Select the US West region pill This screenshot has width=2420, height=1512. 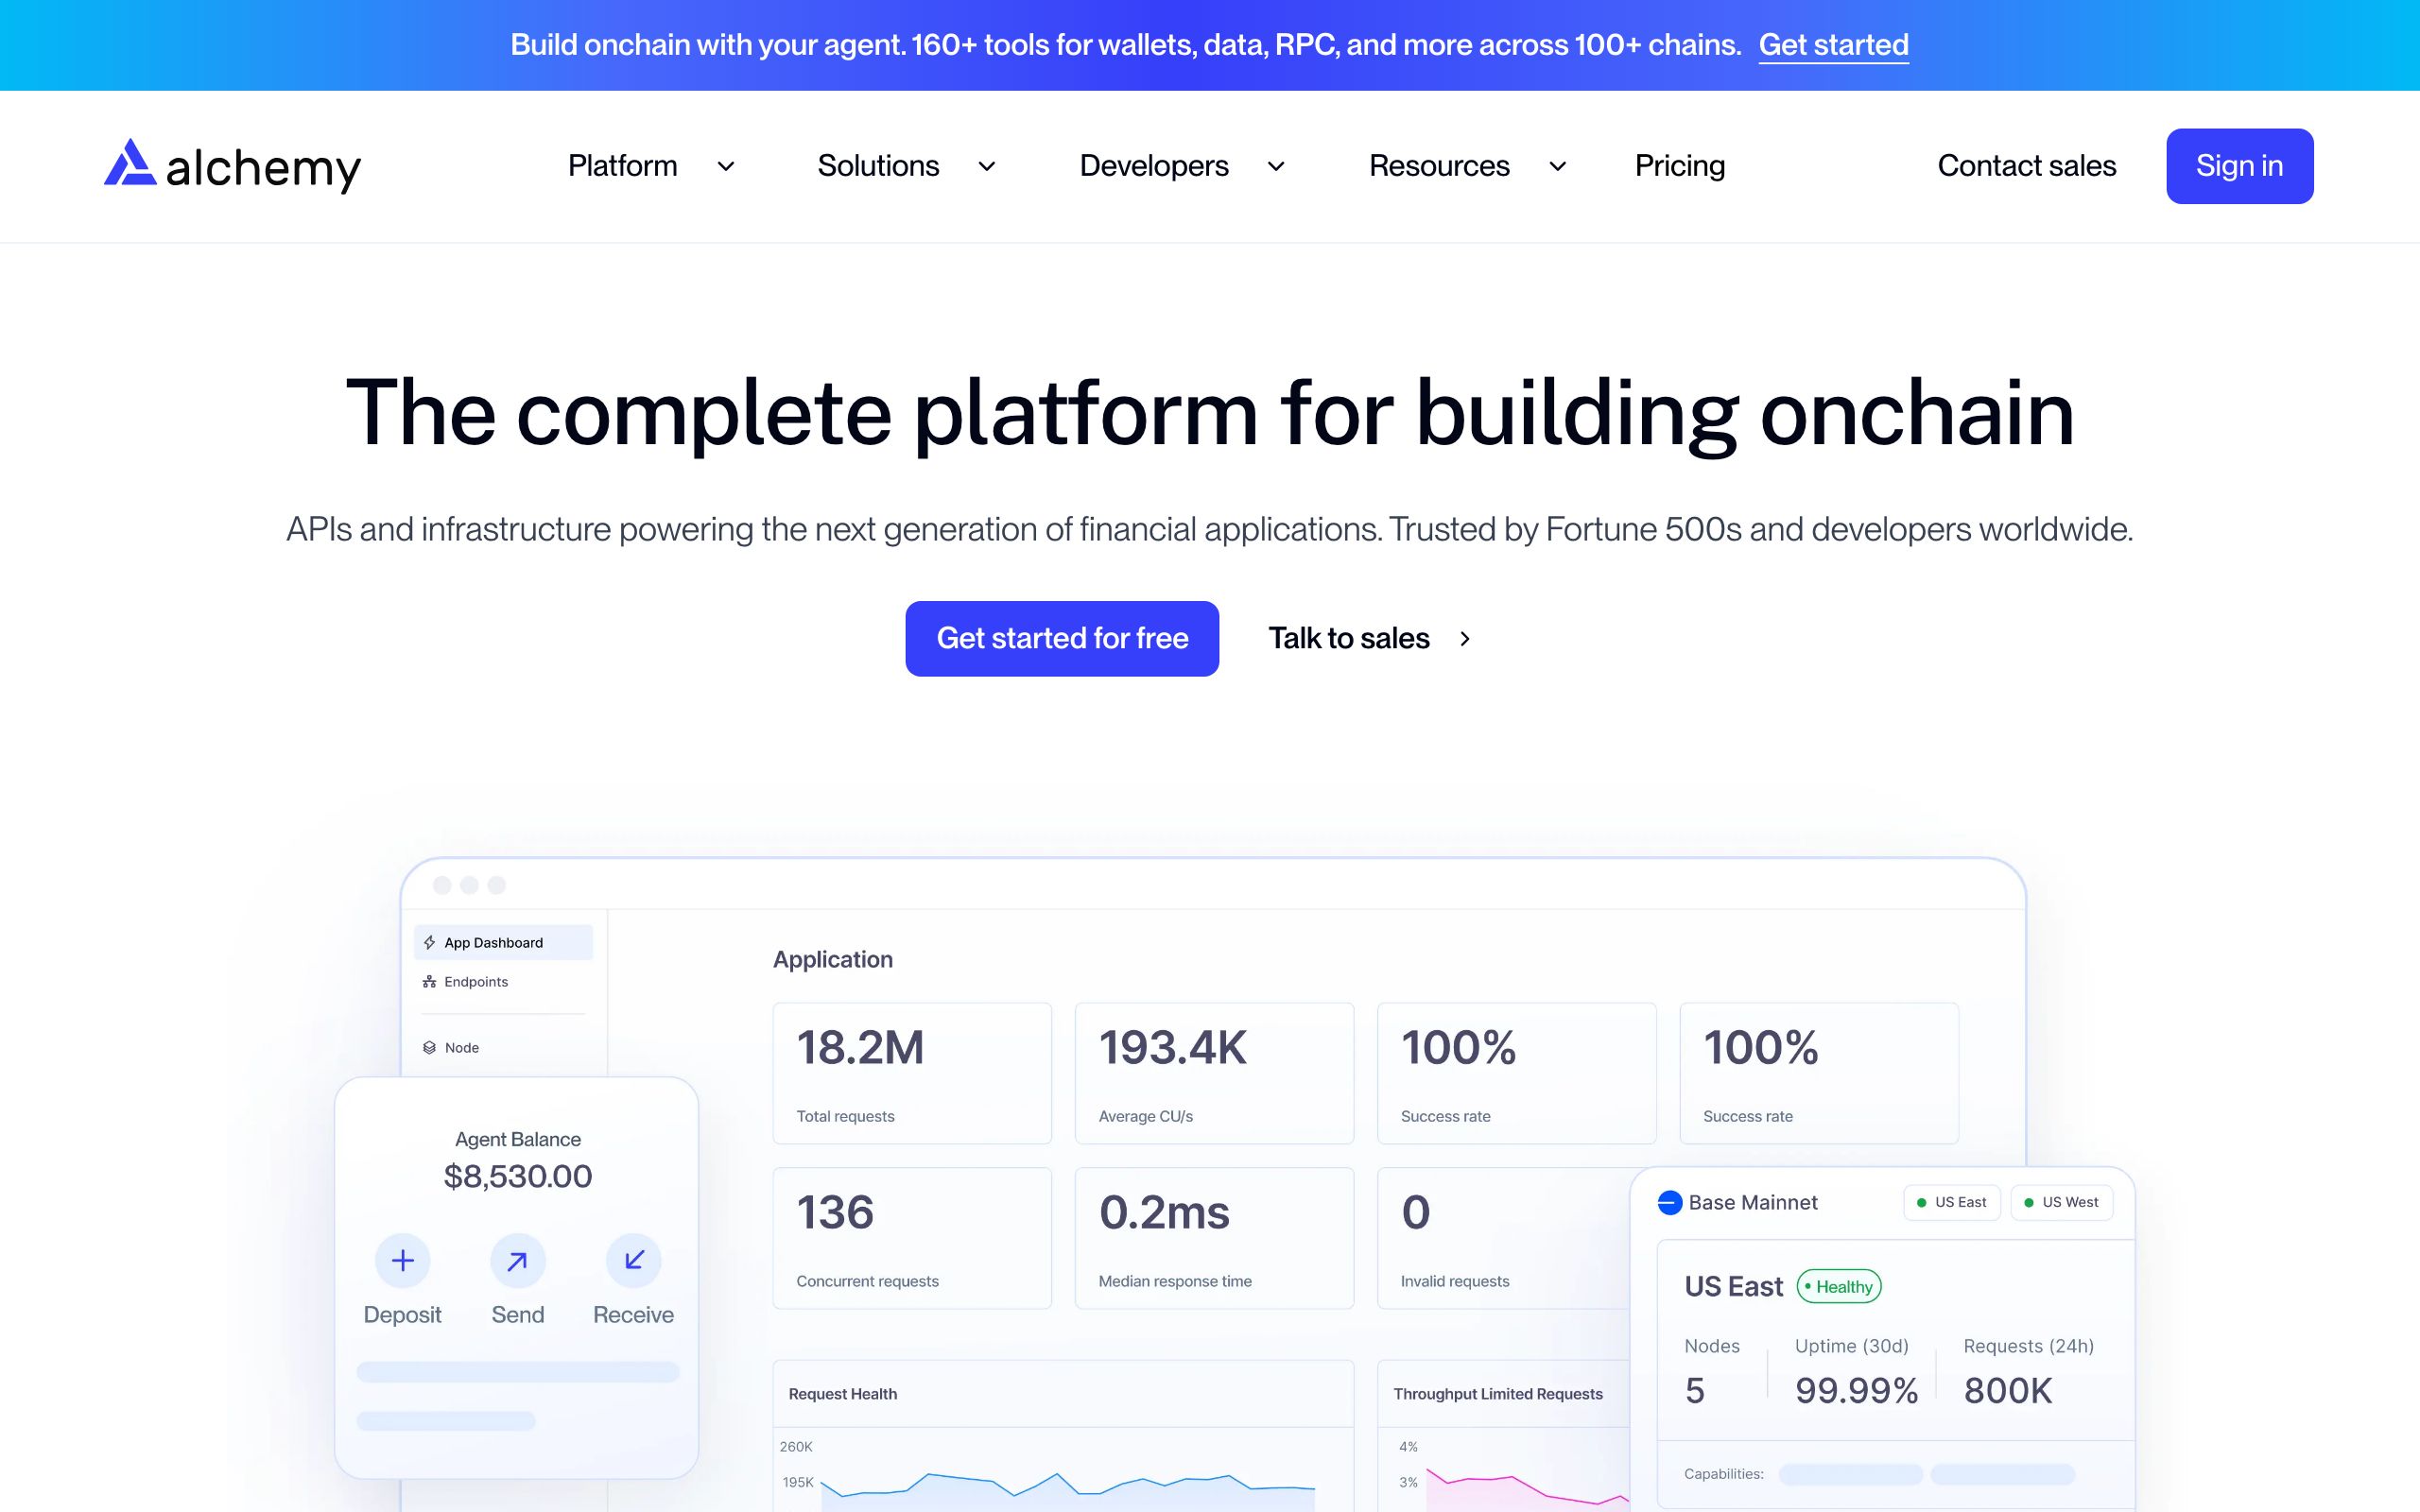tap(2062, 1202)
